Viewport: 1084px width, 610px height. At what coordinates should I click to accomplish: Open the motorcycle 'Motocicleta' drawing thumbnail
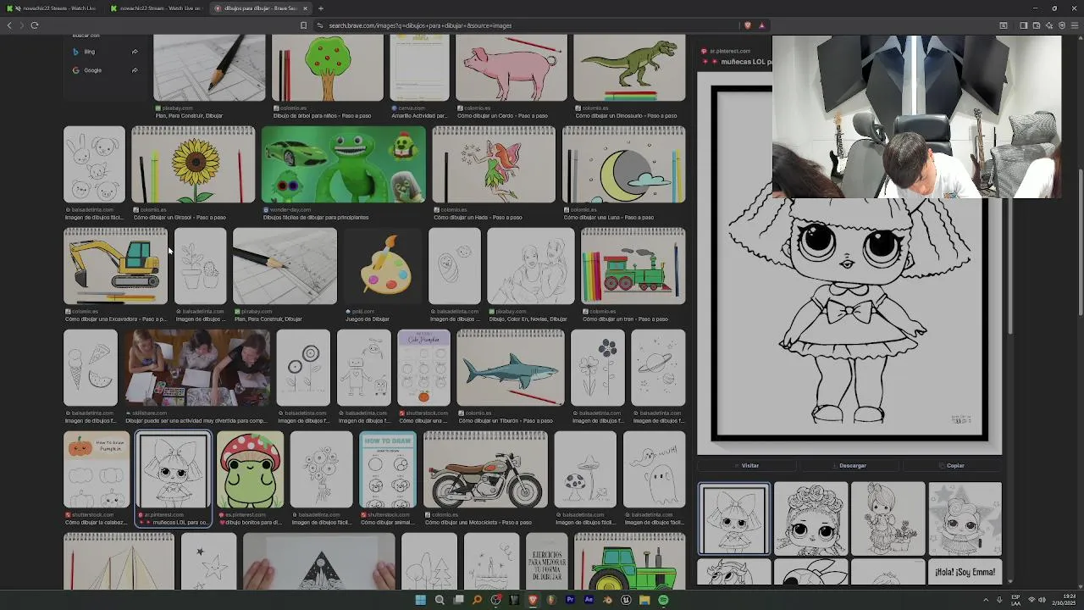(485, 469)
